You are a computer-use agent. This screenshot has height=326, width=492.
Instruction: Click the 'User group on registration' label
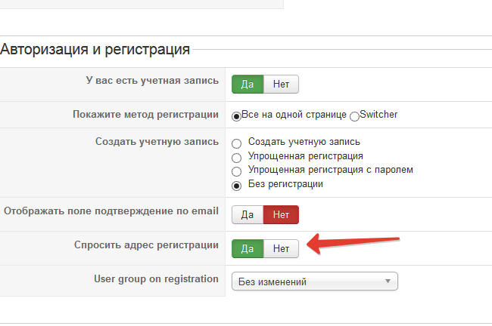click(x=156, y=278)
